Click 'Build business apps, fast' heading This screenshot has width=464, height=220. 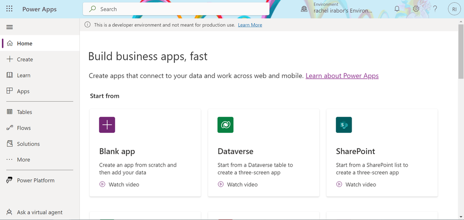pyautogui.click(x=148, y=56)
